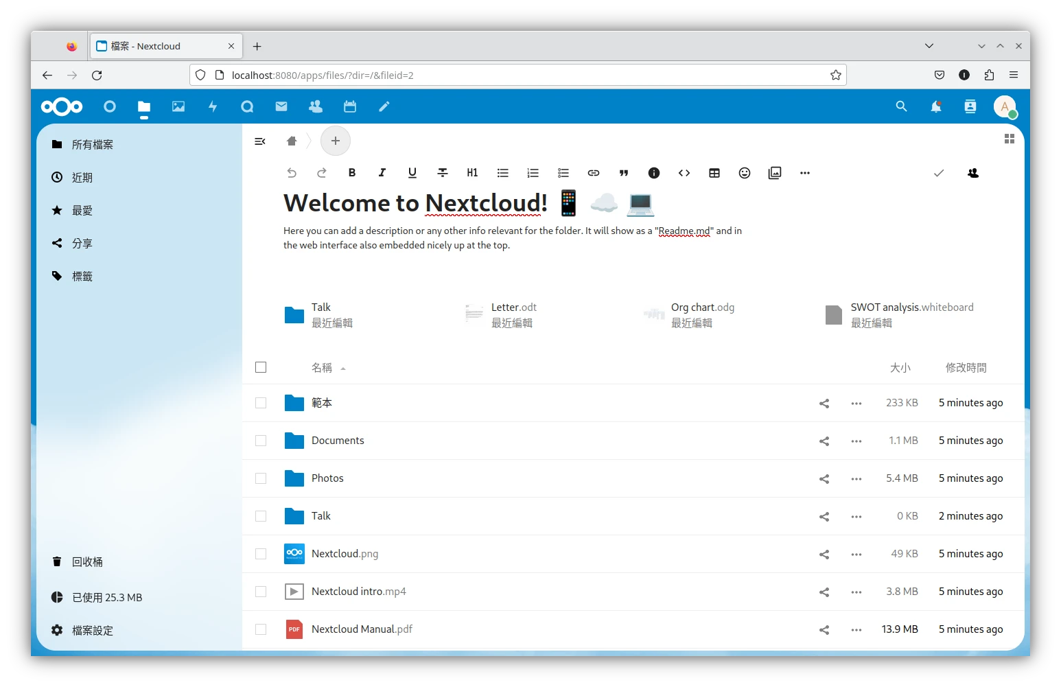Open 近期 (Recent) in sidebar
This screenshot has height=687, width=1061.
coord(82,178)
